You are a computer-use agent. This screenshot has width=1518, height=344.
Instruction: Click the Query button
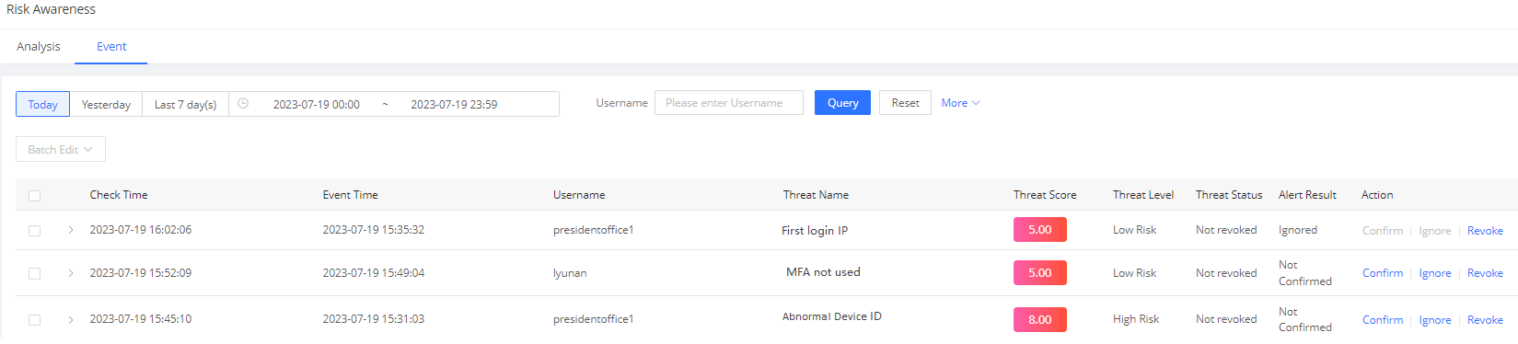(x=842, y=103)
